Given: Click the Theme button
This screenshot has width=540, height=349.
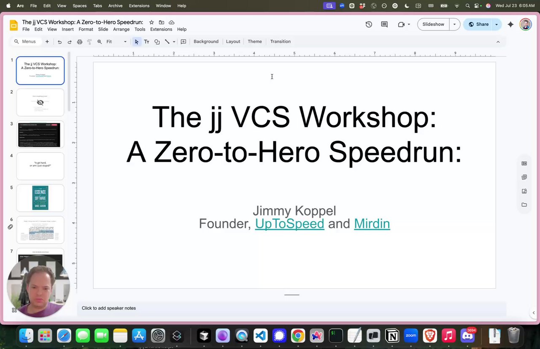Looking at the screenshot, I should point(254,41).
